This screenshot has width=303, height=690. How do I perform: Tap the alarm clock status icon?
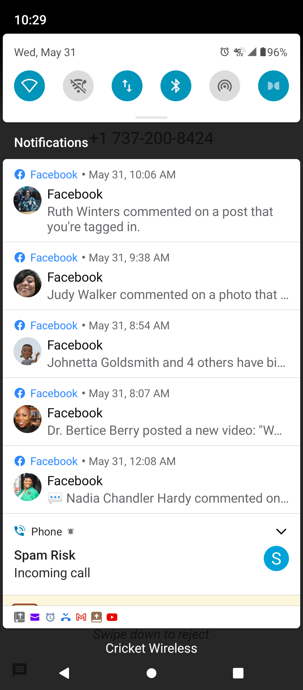pyautogui.click(x=224, y=52)
